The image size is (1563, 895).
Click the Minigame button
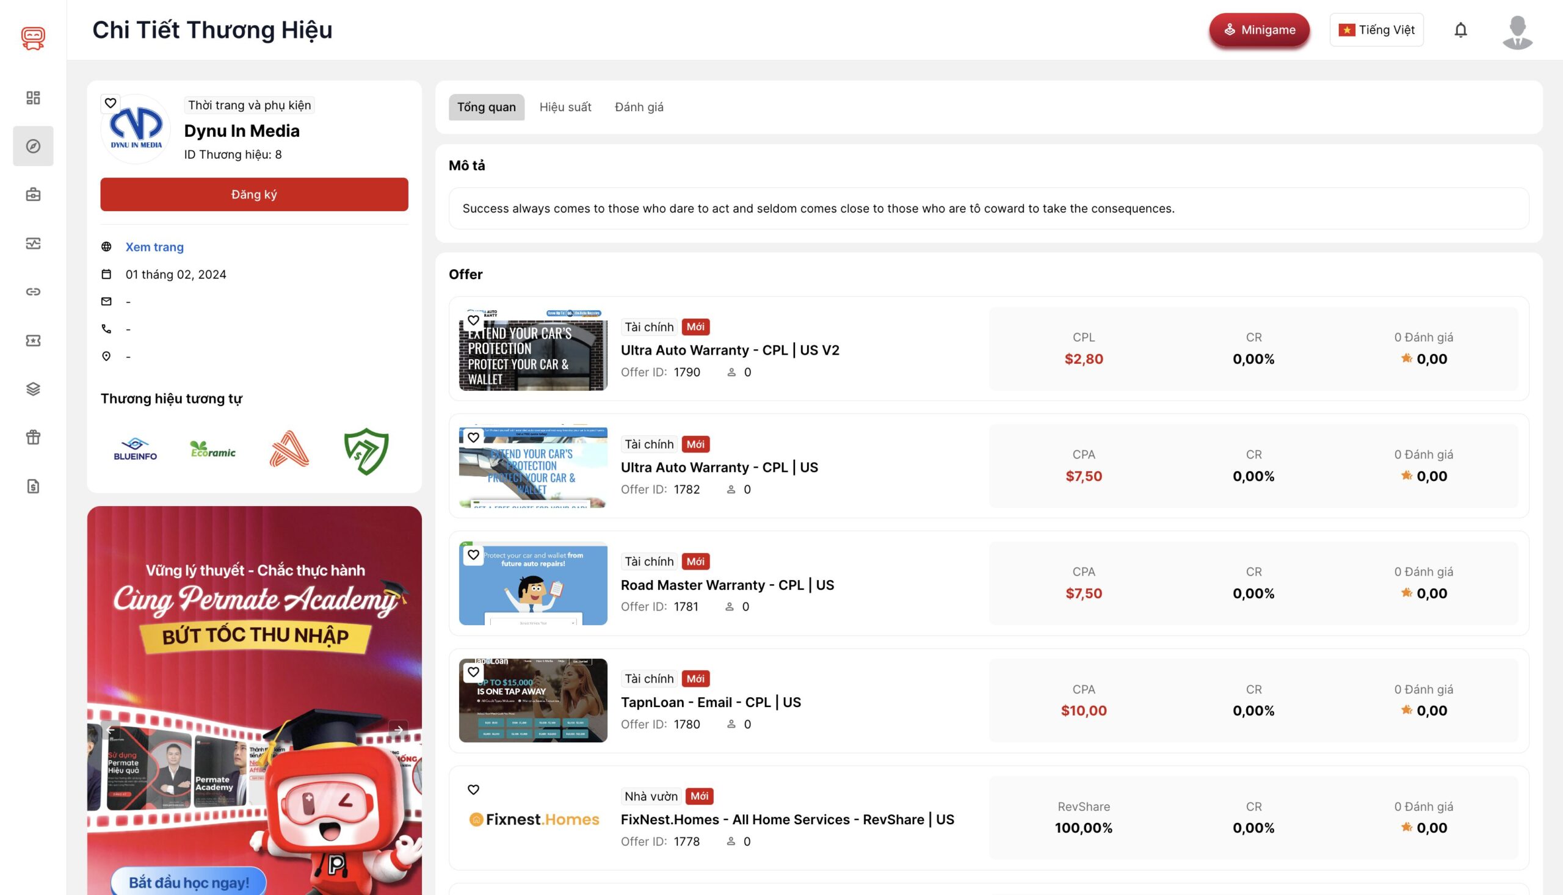tap(1259, 30)
